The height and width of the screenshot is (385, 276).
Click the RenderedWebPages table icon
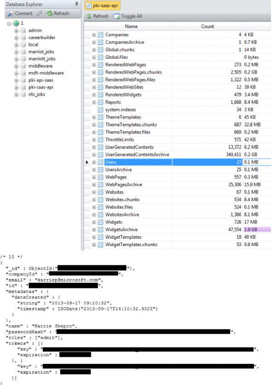tap(100, 65)
